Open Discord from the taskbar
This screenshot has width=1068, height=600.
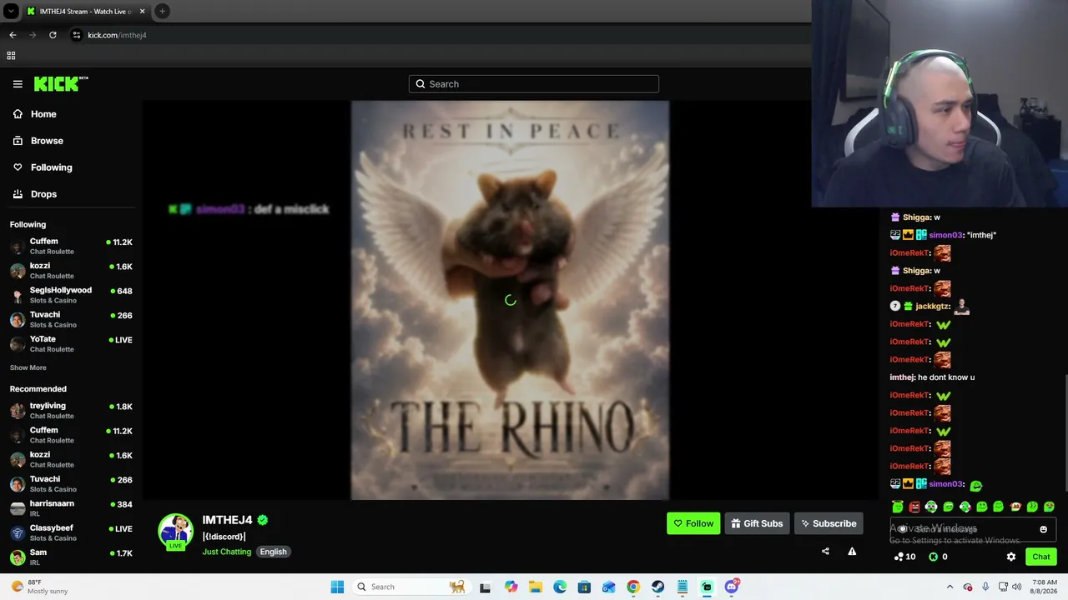click(x=732, y=587)
